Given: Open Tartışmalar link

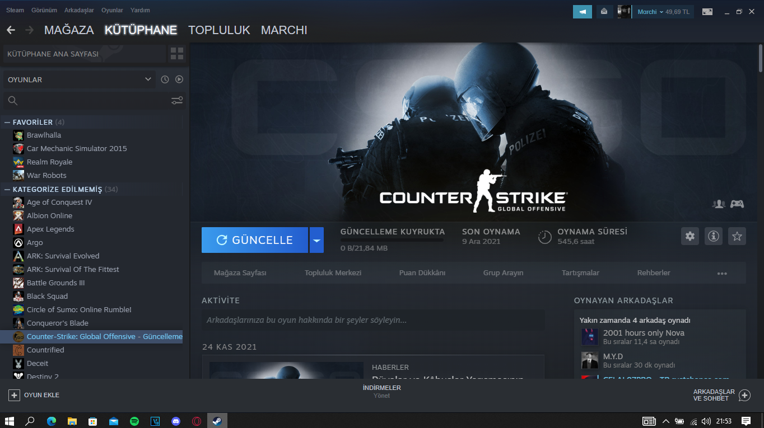Looking at the screenshot, I should (x=580, y=273).
